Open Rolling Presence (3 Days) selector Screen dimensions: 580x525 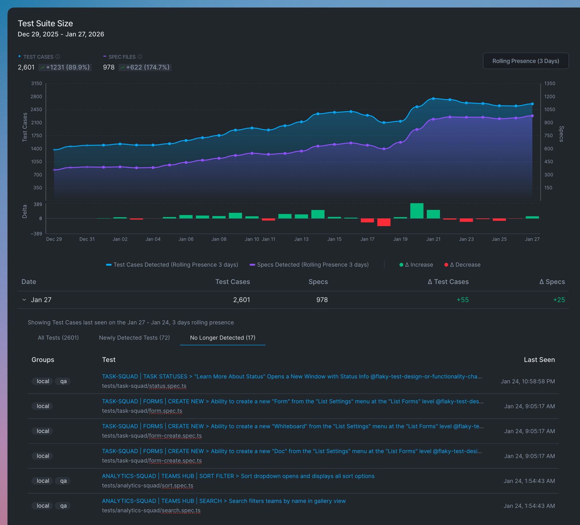pos(526,61)
